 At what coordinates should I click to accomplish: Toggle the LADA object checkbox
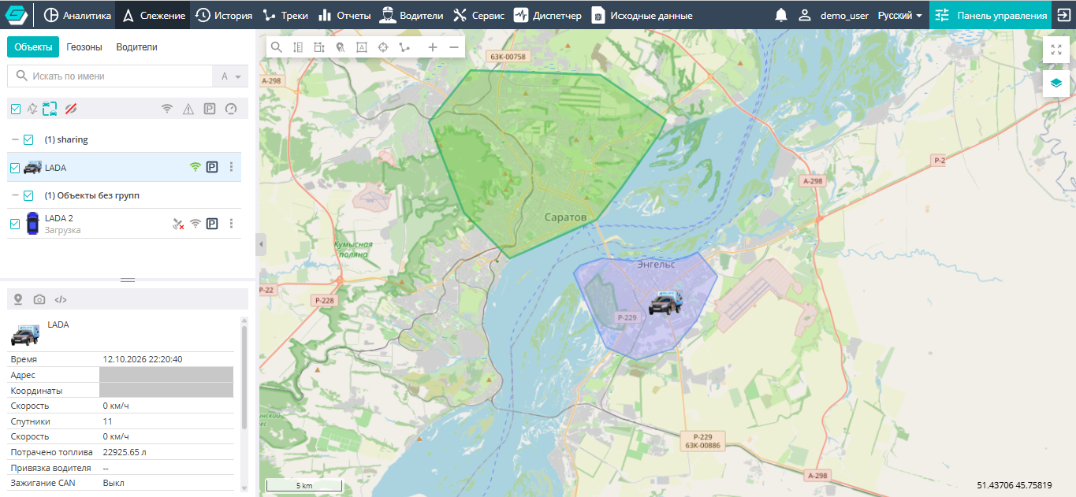click(15, 168)
